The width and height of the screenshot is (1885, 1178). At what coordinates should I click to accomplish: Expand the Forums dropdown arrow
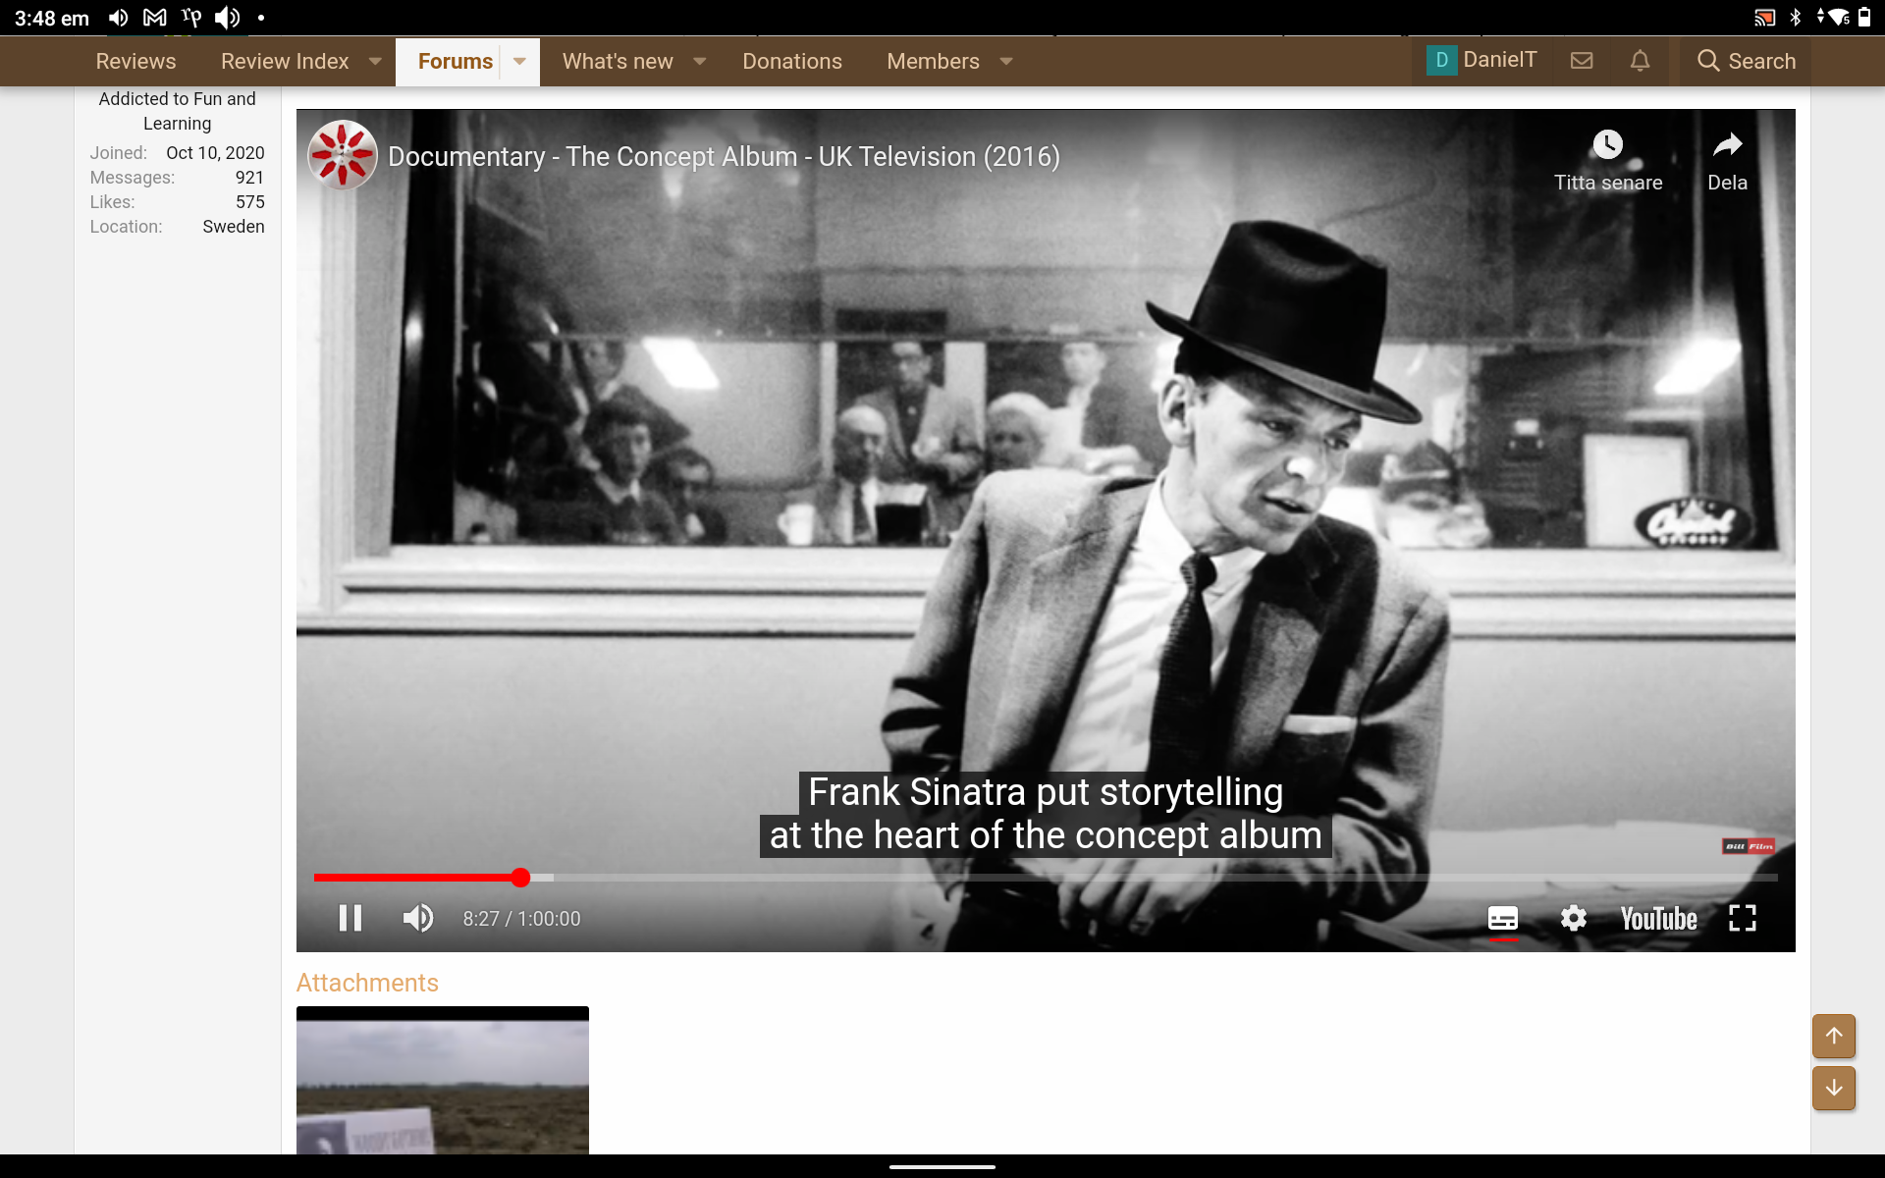519,61
